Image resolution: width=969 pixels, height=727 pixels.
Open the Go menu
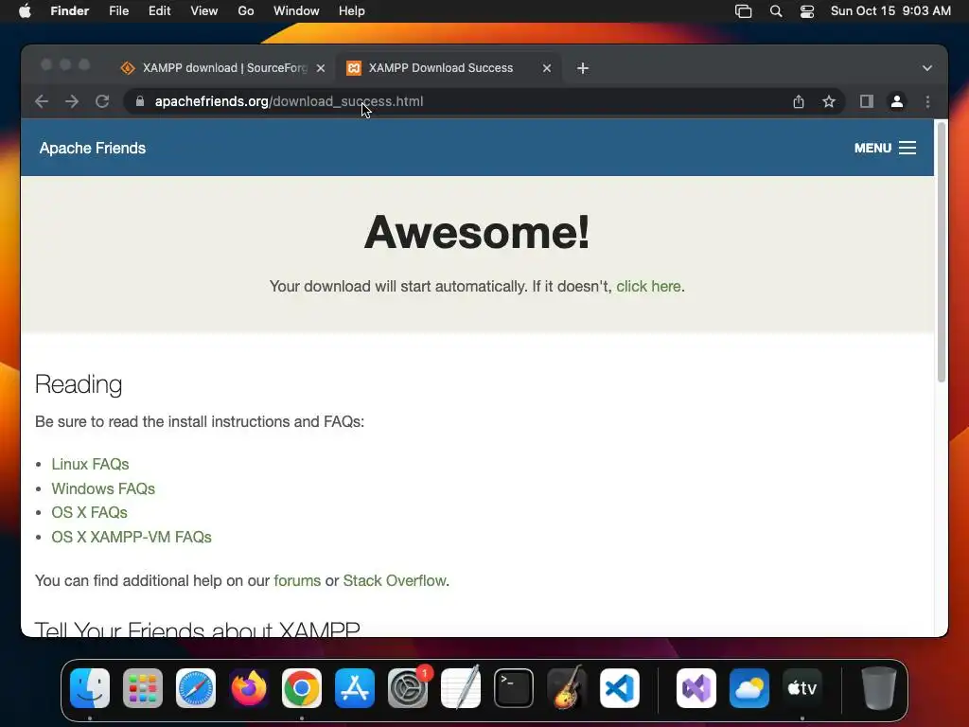(x=246, y=11)
